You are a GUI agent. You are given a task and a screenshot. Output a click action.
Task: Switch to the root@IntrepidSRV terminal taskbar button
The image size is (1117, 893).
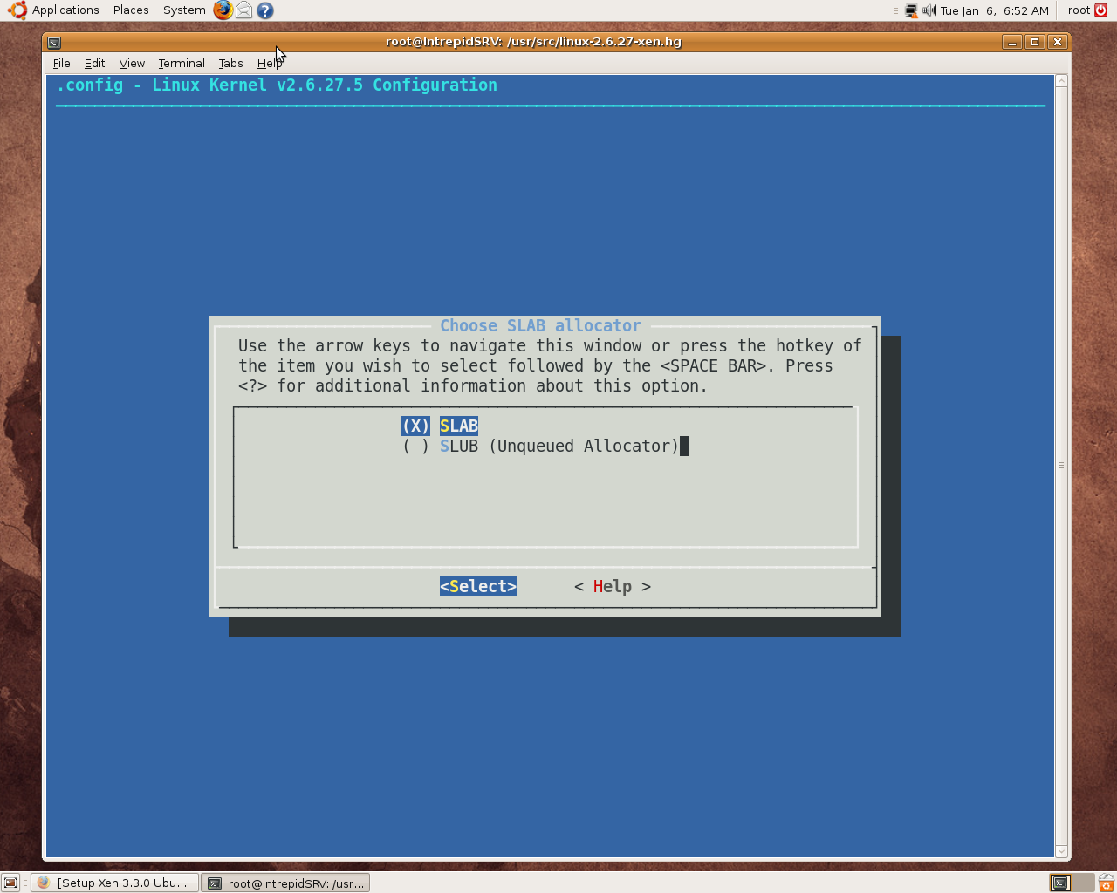pyautogui.click(x=285, y=883)
